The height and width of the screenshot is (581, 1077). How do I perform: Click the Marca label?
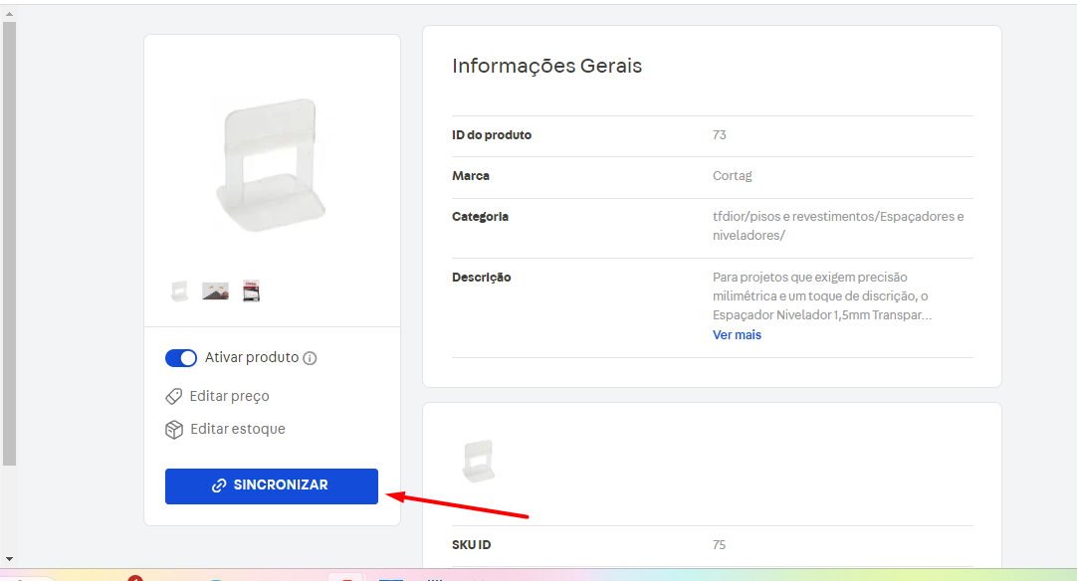pos(471,176)
